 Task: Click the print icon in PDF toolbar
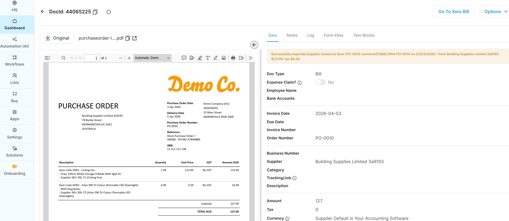(233, 58)
